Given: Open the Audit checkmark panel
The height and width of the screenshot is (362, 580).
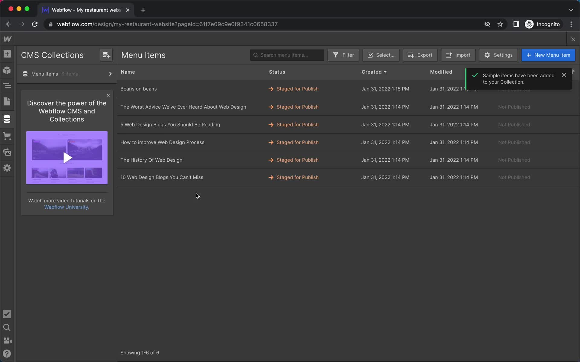Looking at the screenshot, I should tap(7, 314).
